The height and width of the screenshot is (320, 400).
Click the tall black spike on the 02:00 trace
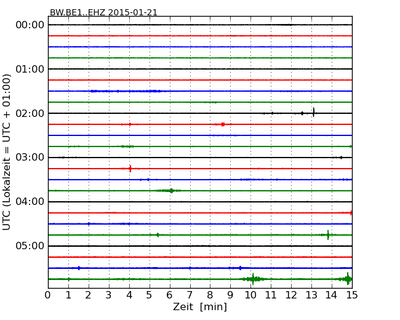[313, 112]
